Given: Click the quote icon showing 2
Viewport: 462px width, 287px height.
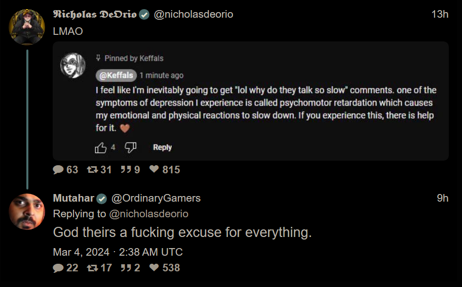Looking at the screenshot, I should tap(126, 268).
